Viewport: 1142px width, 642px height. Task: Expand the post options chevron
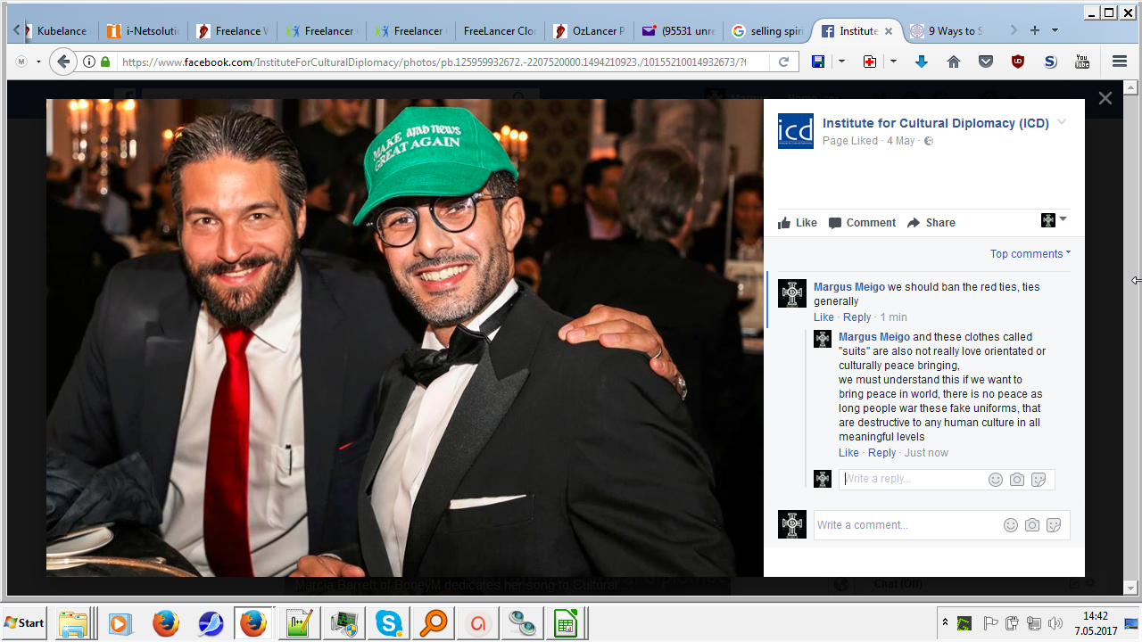pos(1062,122)
